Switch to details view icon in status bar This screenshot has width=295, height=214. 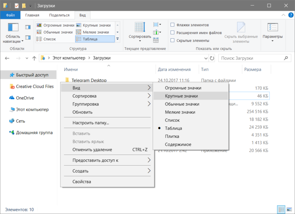coord(281,209)
